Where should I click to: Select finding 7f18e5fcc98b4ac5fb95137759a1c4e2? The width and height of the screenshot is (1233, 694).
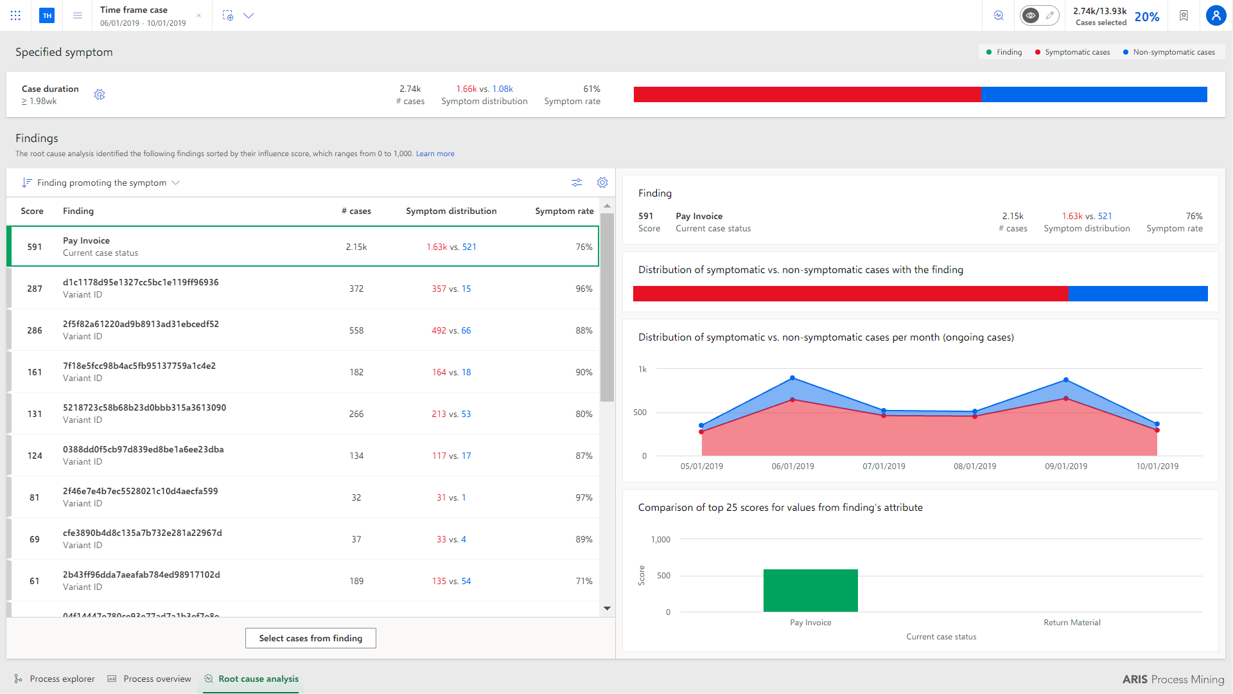click(x=303, y=371)
